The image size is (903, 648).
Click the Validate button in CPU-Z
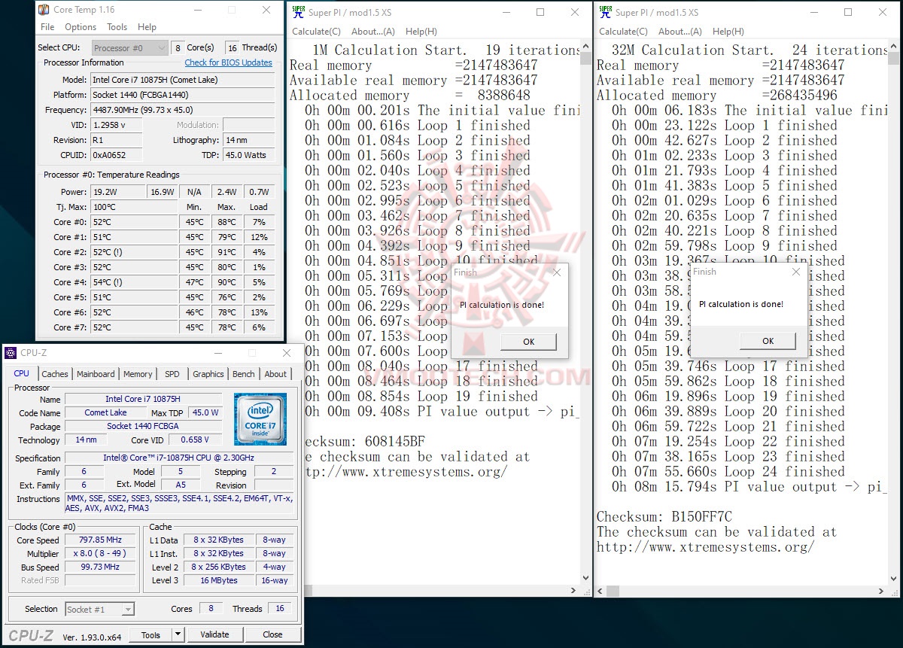214,634
